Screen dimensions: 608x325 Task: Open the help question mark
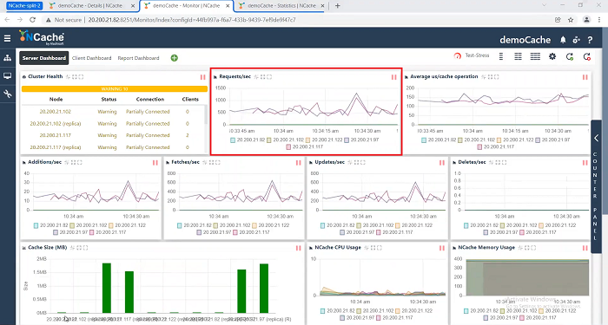[590, 40]
